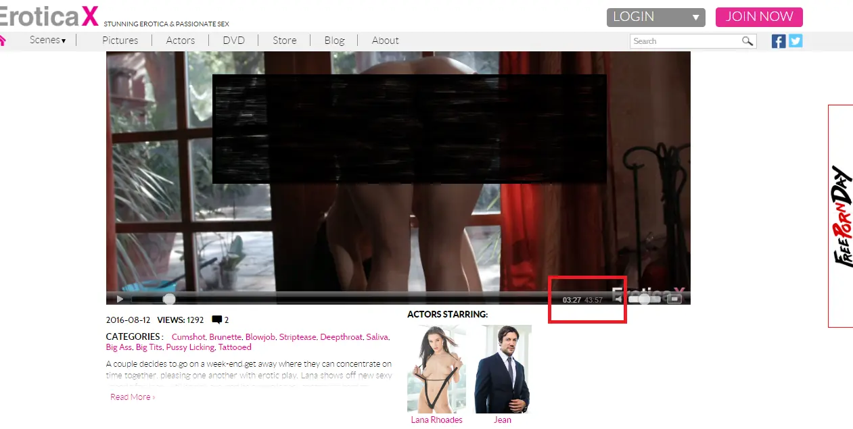This screenshot has width=853, height=429.
Task: Switch to the Actors section
Action: (x=180, y=40)
